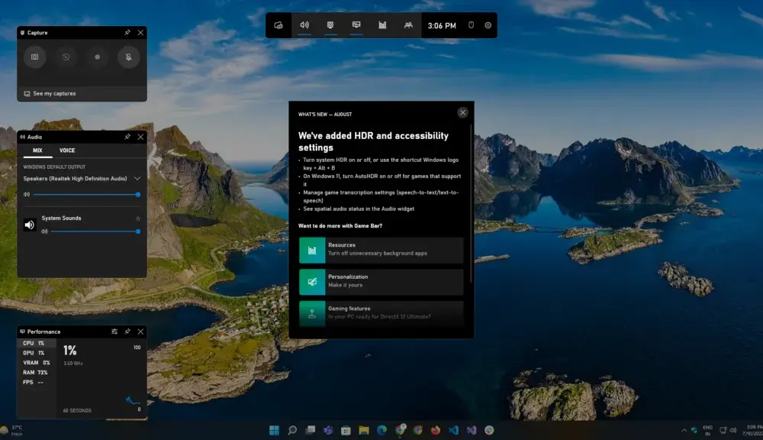Mute System Sounds small speaker icon

[x=45, y=231]
